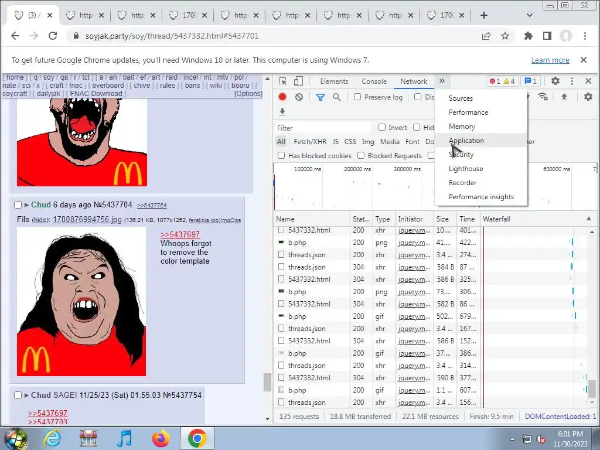This screenshot has height=450, width=600.
Task: Click the network Filter input field
Action: (323, 127)
